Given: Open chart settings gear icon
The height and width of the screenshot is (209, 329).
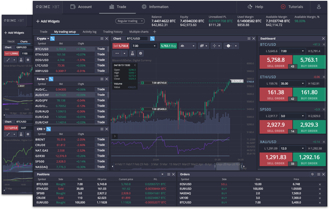Looking at the screenshot, I should [x=140, y=54].
